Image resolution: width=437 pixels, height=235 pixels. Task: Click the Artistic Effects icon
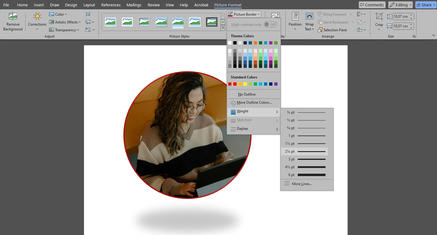pos(52,22)
